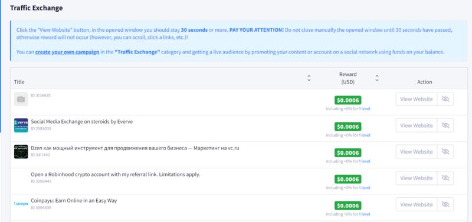The width and height of the screenshot is (472, 222).
Task: View Website for Robinhood referral campaign
Action: tap(417, 178)
